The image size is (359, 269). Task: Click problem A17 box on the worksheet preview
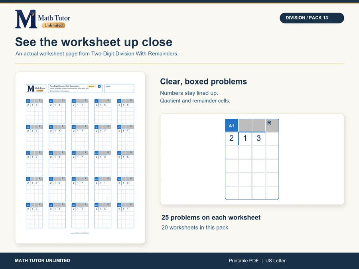point(57,190)
